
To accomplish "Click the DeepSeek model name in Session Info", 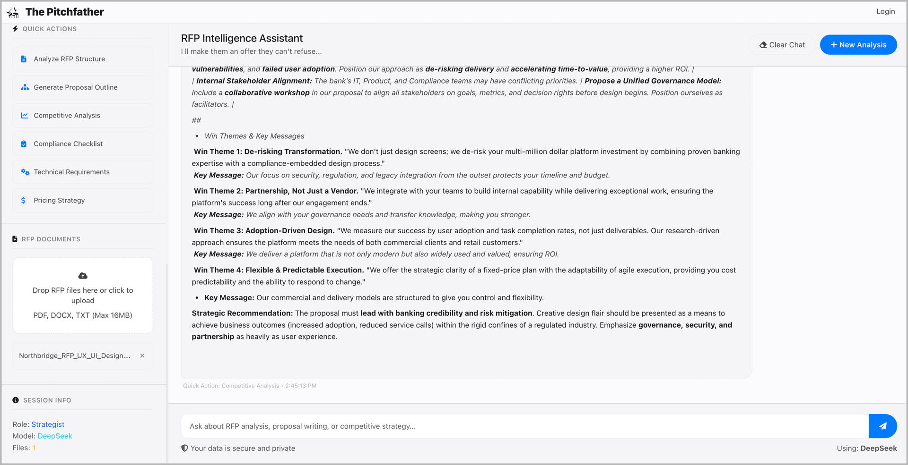I will (x=55, y=436).
